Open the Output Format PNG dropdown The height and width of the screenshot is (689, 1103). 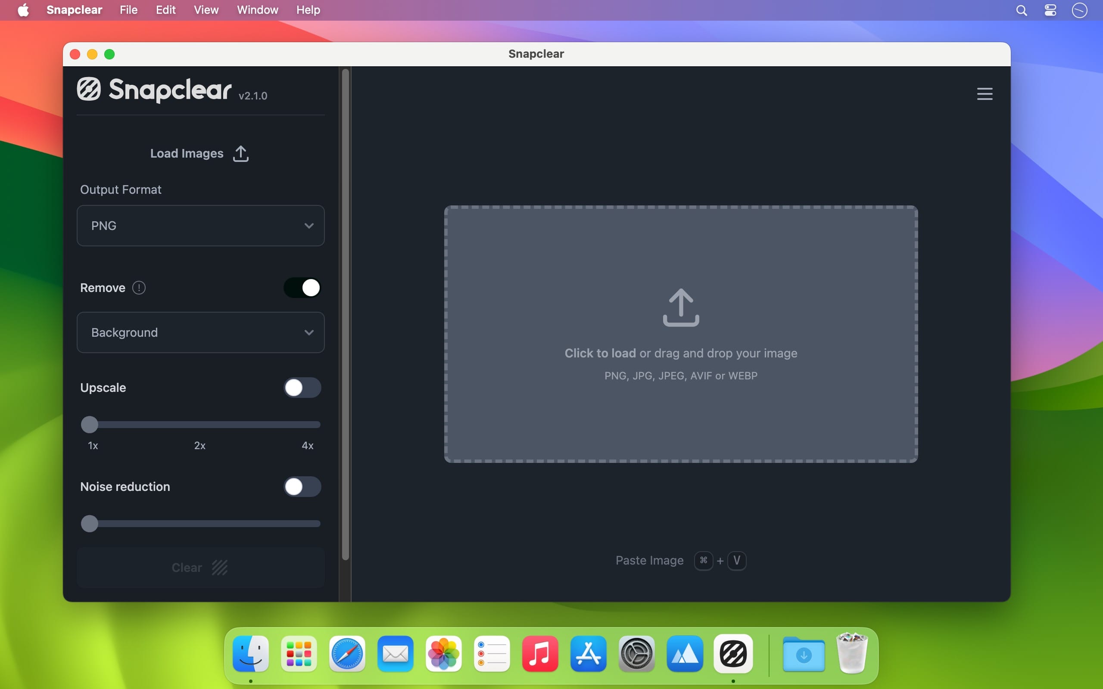click(x=200, y=226)
